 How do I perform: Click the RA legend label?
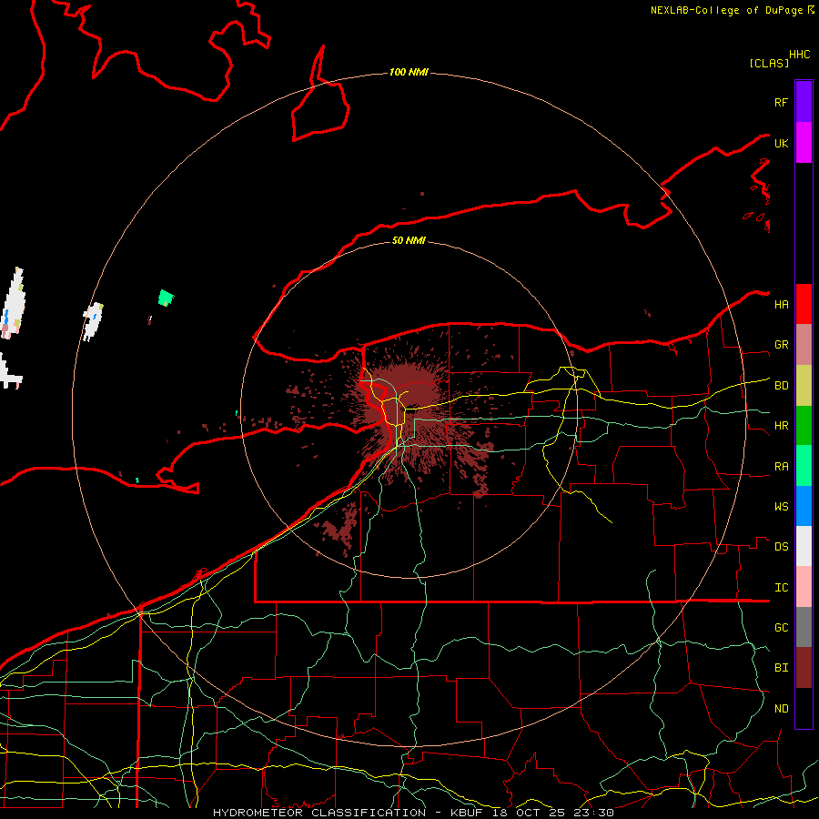coord(781,467)
